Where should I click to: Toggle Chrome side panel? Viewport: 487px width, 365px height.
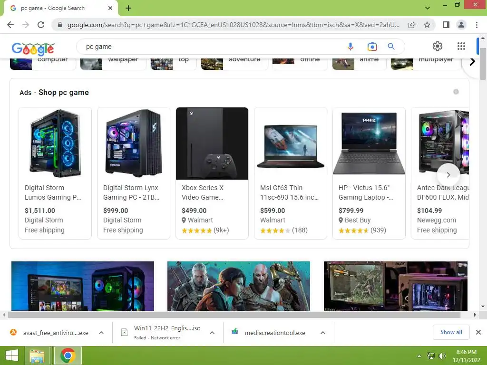click(x=446, y=25)
